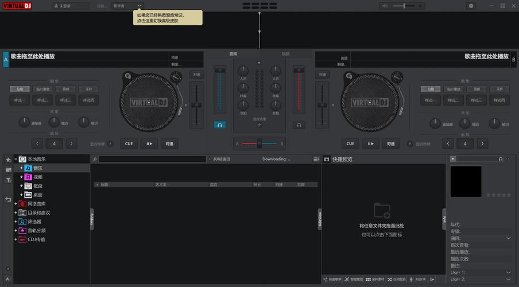Expand the 音乐 folder
The width and height of the screenshot is (519, 287).
(x=21, y=168)
